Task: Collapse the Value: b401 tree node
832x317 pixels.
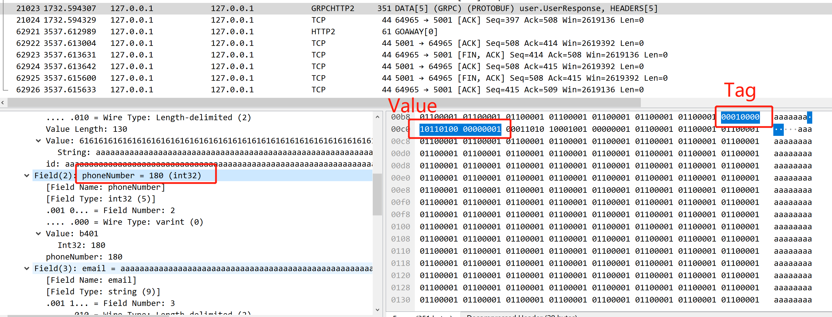Action: pos(38,234)
